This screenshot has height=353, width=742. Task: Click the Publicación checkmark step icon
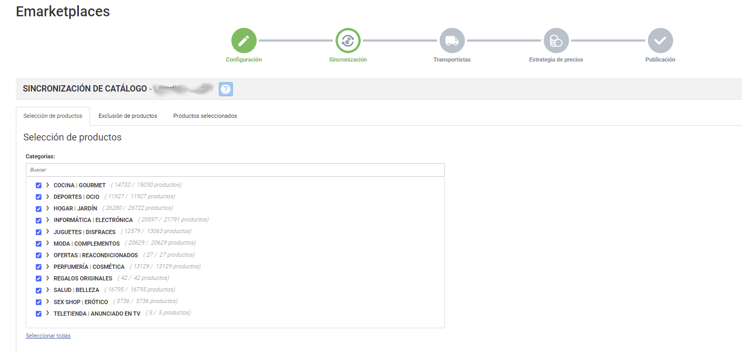click(x=660, y=41)
